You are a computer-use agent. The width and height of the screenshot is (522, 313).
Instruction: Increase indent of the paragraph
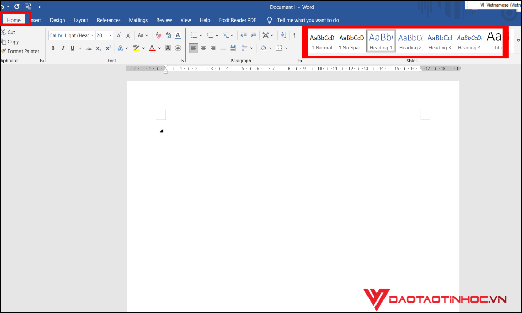click(253, 35)
